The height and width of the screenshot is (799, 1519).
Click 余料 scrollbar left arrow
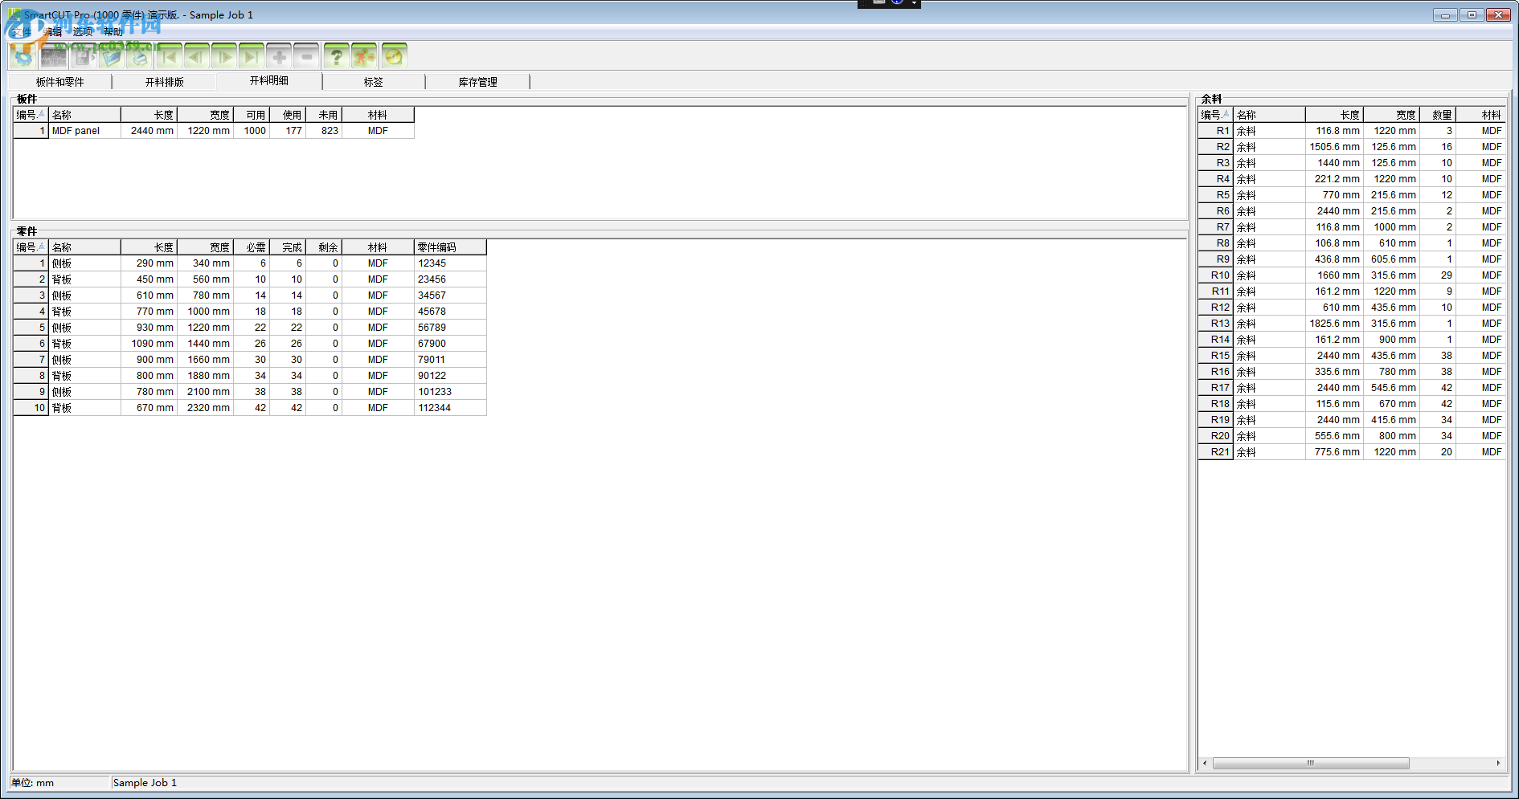[x=1205, y=763]
